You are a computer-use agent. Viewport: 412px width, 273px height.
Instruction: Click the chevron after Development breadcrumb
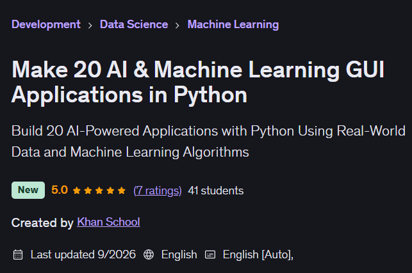[90, 26]
